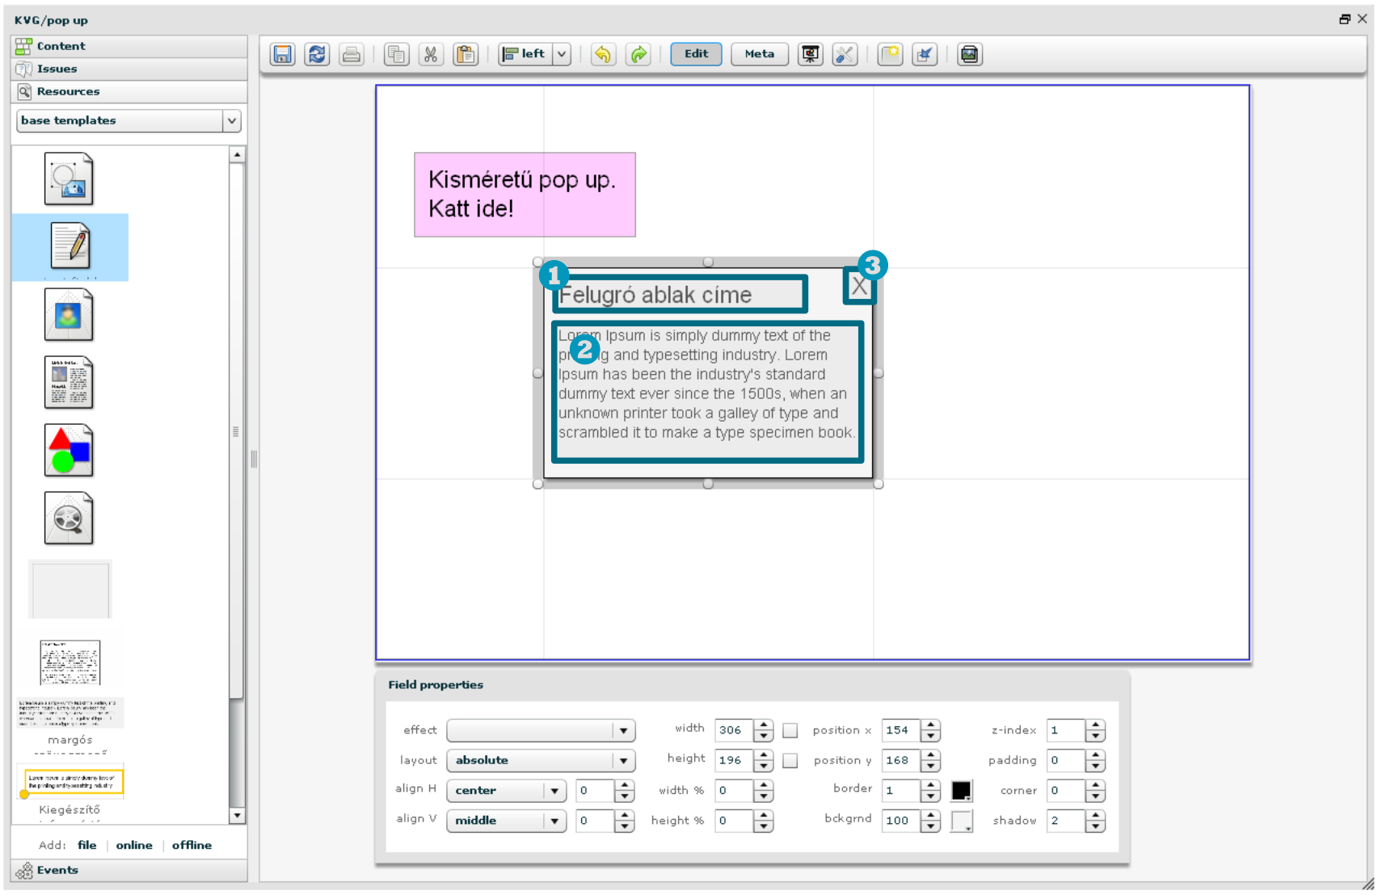Click the Save icon in toolbar
Viewport: 1378px width, 895px height.
click(282, 54)
